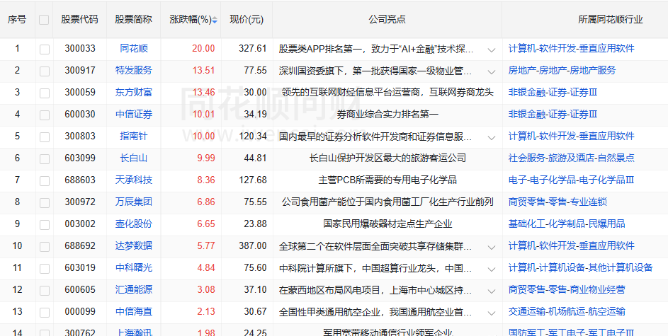668x336 pixels.
Task: Select the checkbox for 中信证券
Action: (x=45, y=115)
